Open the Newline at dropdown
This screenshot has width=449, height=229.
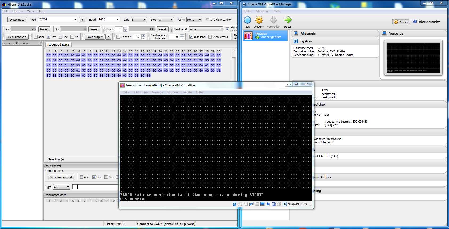[x=206, y=29]
